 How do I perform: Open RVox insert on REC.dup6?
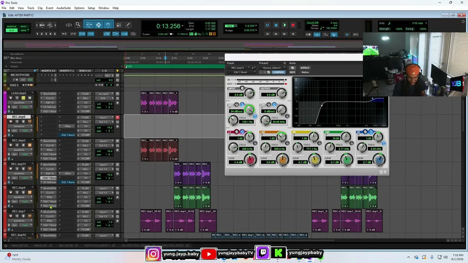click(x=68, y=126)
